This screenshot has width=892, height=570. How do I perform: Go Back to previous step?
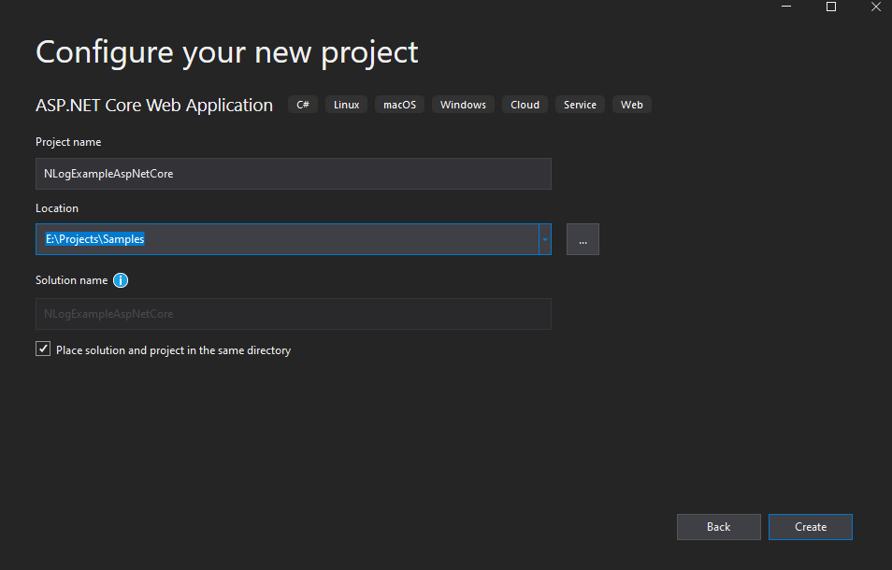pyautogui.click(x=718, y=527)
